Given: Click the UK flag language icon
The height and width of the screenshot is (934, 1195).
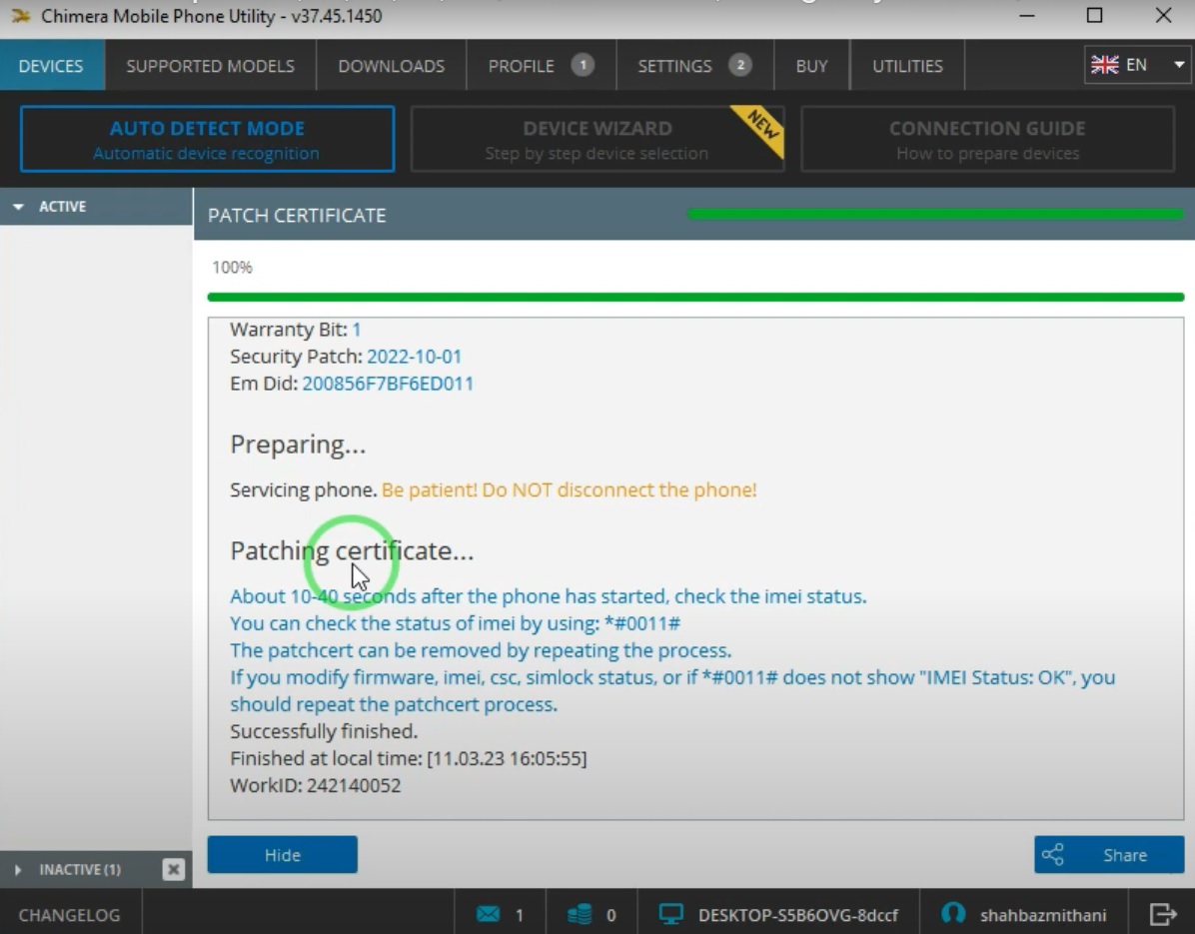Looking at the screenshot, I should pyautogui.click(x=1104, y=65).
